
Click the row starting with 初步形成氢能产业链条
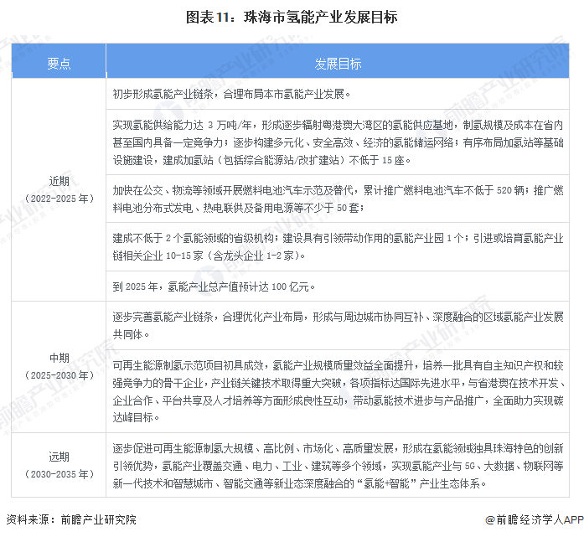coord(338,94)
